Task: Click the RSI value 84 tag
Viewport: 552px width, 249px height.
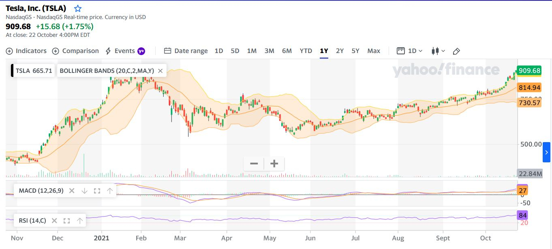Action: (x=523, y=215)
